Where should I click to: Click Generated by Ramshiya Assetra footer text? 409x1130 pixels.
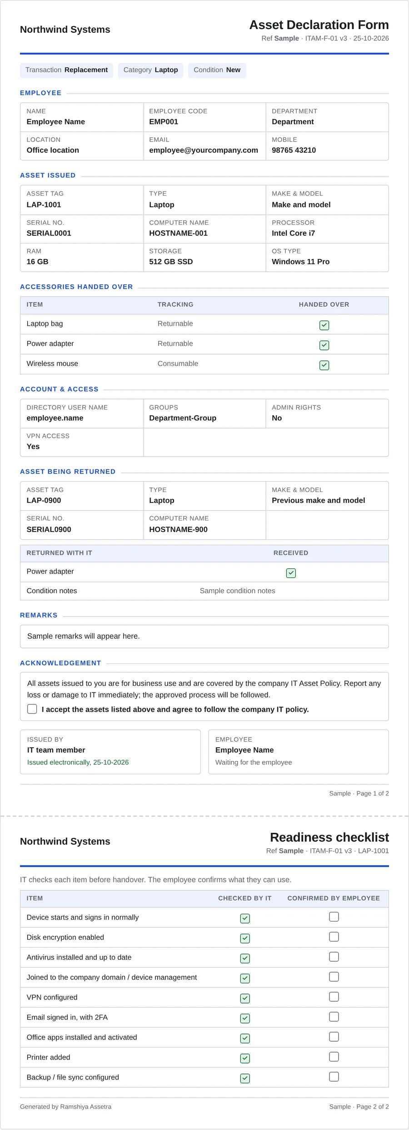click(x=65, y=1107)
